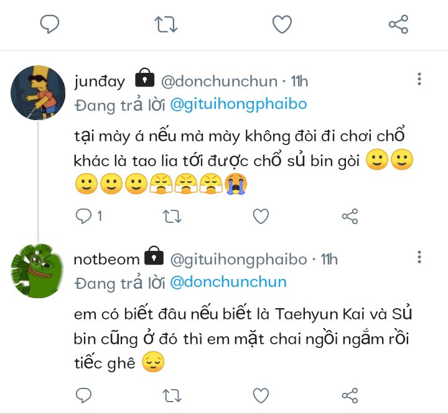This screenshot has width=448, height=414.
Task: Share the main tweet at top
Action: 398,24
